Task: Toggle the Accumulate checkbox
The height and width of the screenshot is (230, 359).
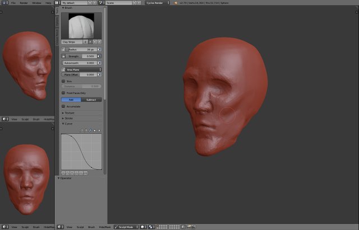Action: pos(63,106)
